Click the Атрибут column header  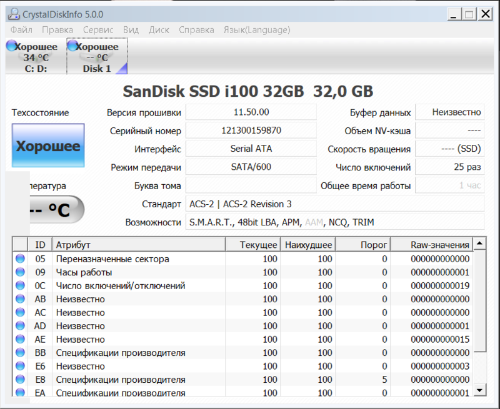(x=139, y=245)
